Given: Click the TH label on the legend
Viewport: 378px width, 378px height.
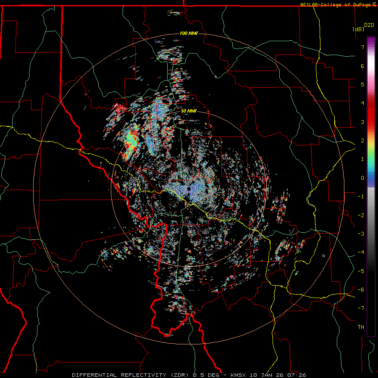Looking at the screenshot, I should pos(361,327).
